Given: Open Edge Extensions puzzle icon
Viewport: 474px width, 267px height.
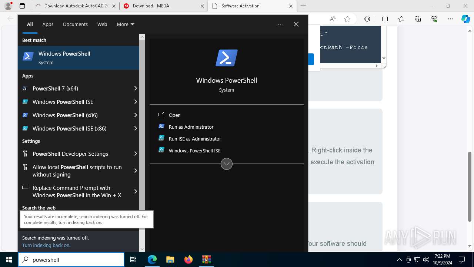Looking at the screenshot, I should 367,19.
